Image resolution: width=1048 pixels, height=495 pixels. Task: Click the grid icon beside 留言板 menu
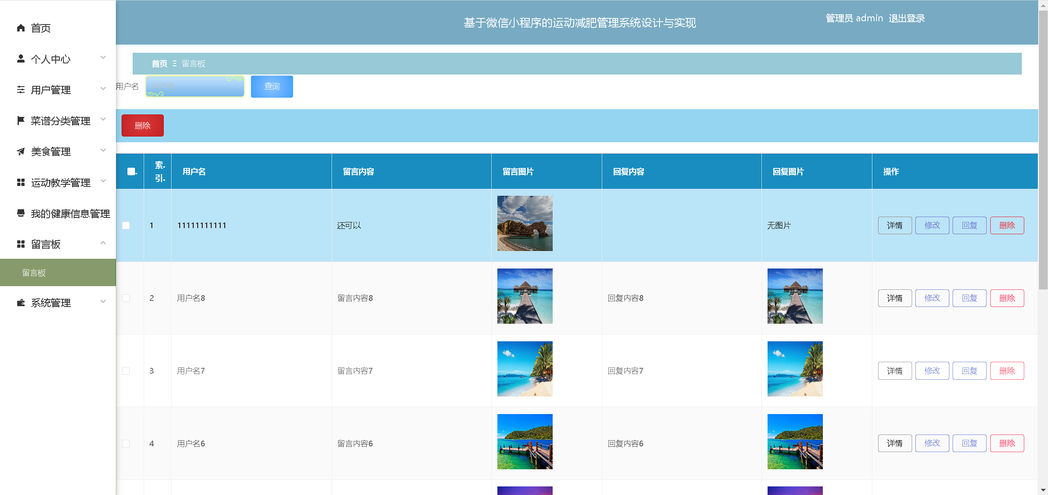pyautogui.click(x=21, y=244)
